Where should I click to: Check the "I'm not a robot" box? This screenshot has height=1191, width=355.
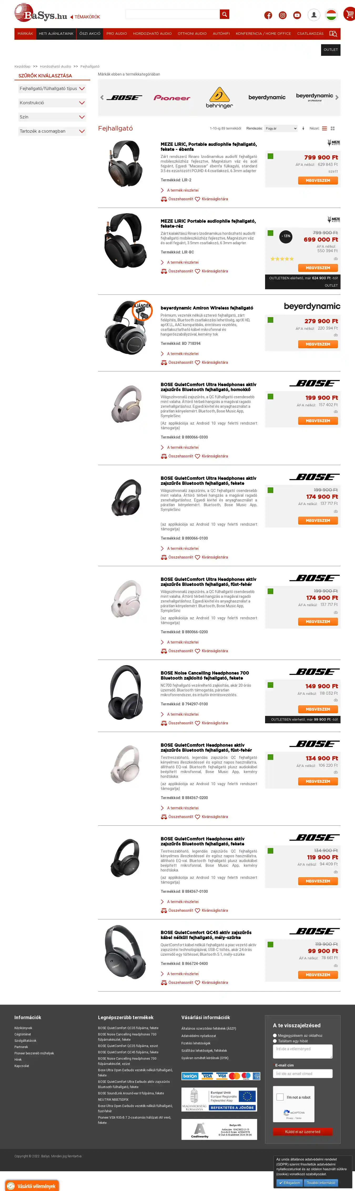pos(280,1097)
